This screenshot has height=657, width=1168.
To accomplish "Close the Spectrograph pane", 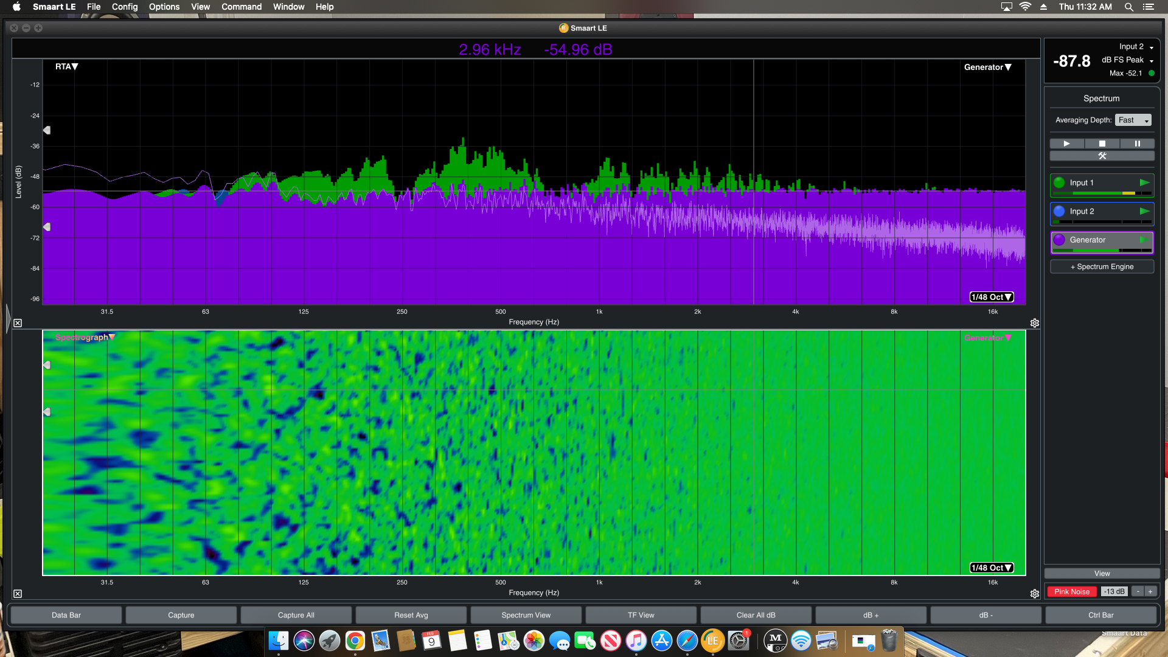I will pyautogui.click(x=18, y=594).
